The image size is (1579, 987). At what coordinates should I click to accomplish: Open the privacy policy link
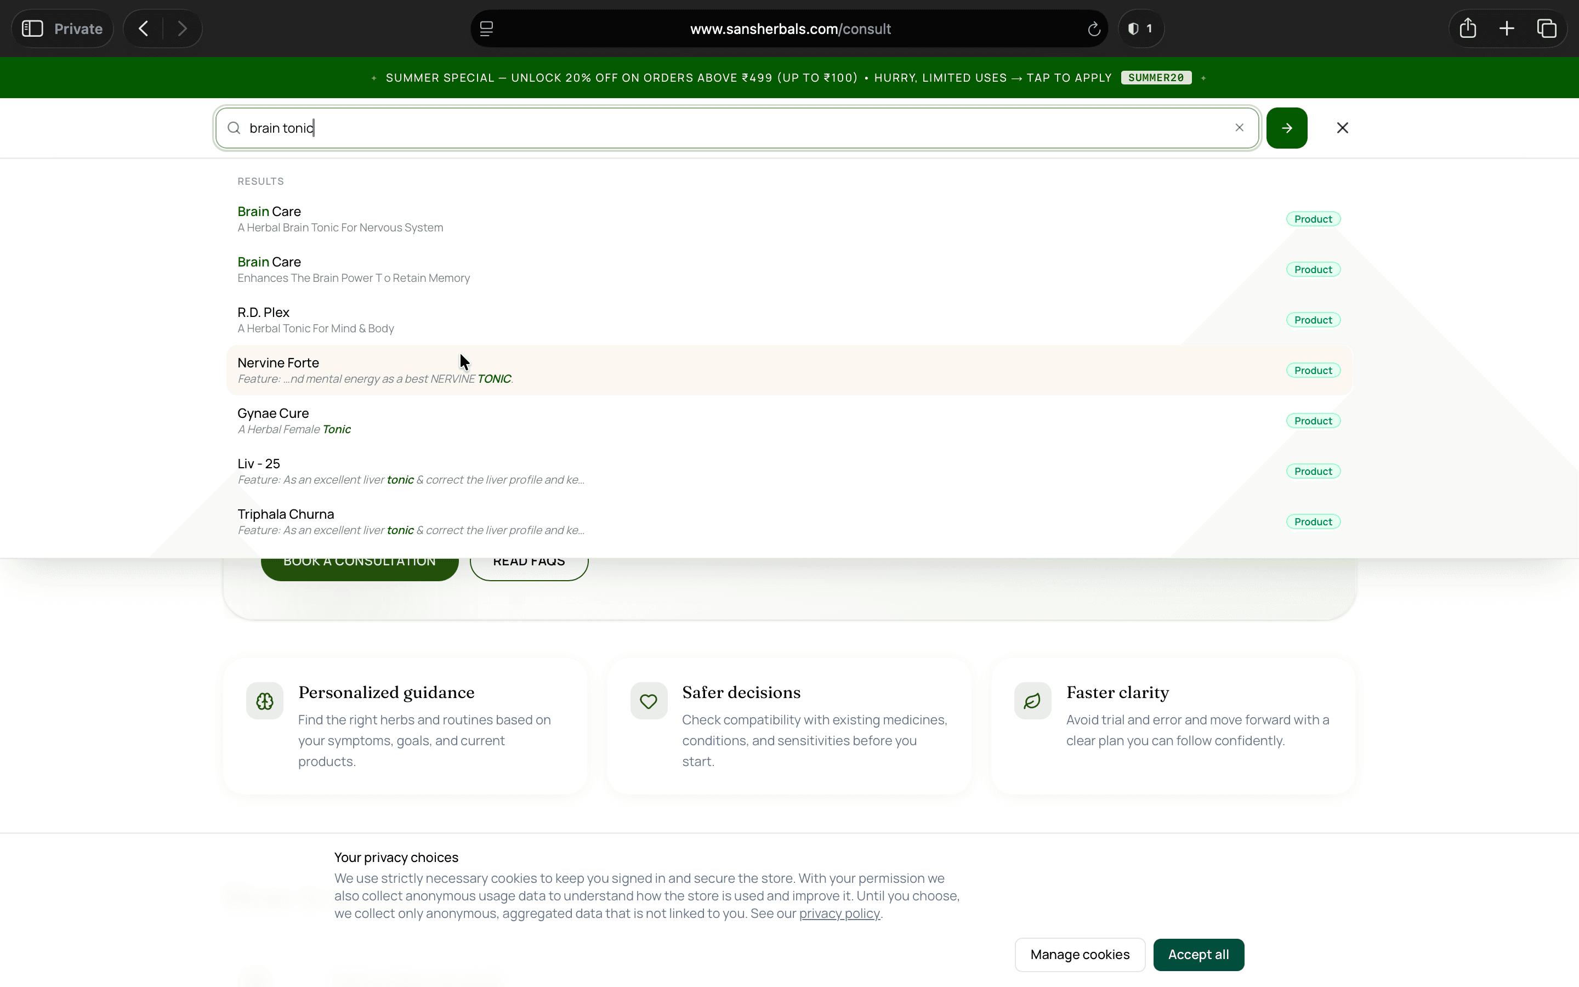[839, 914]
